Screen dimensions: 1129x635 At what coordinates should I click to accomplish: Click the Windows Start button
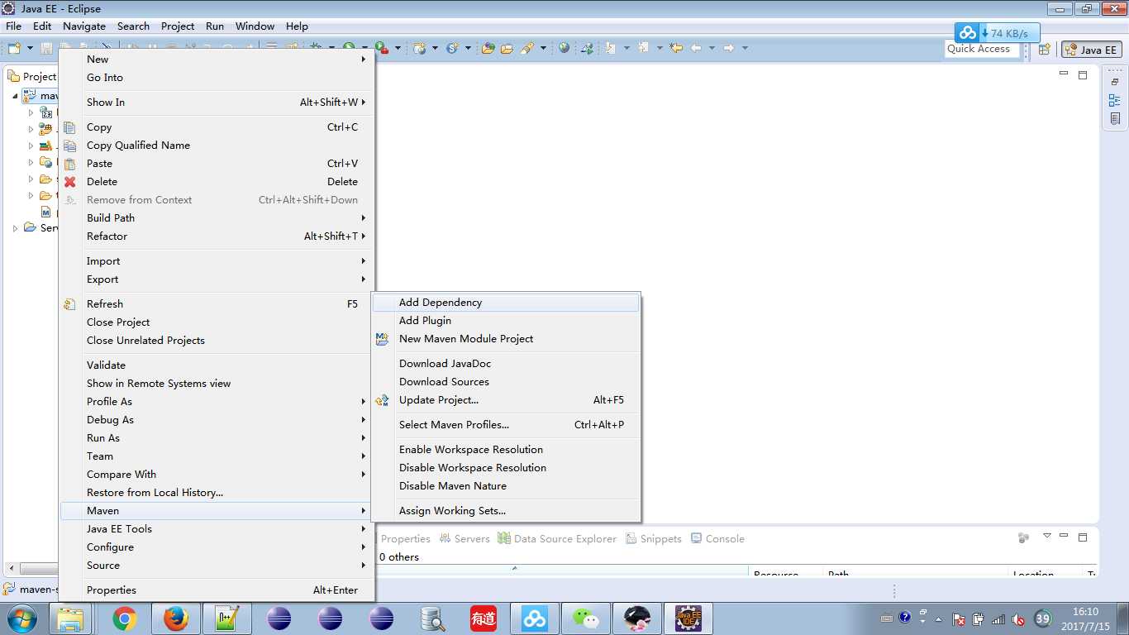[x=21, y=618]
